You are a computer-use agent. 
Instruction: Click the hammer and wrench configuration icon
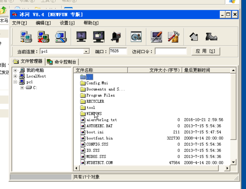[x=174, y=37]
